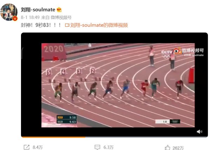This screenshot has width=210, height=150.
Task: Click the repost share icon
Action: tap(27, 147)
